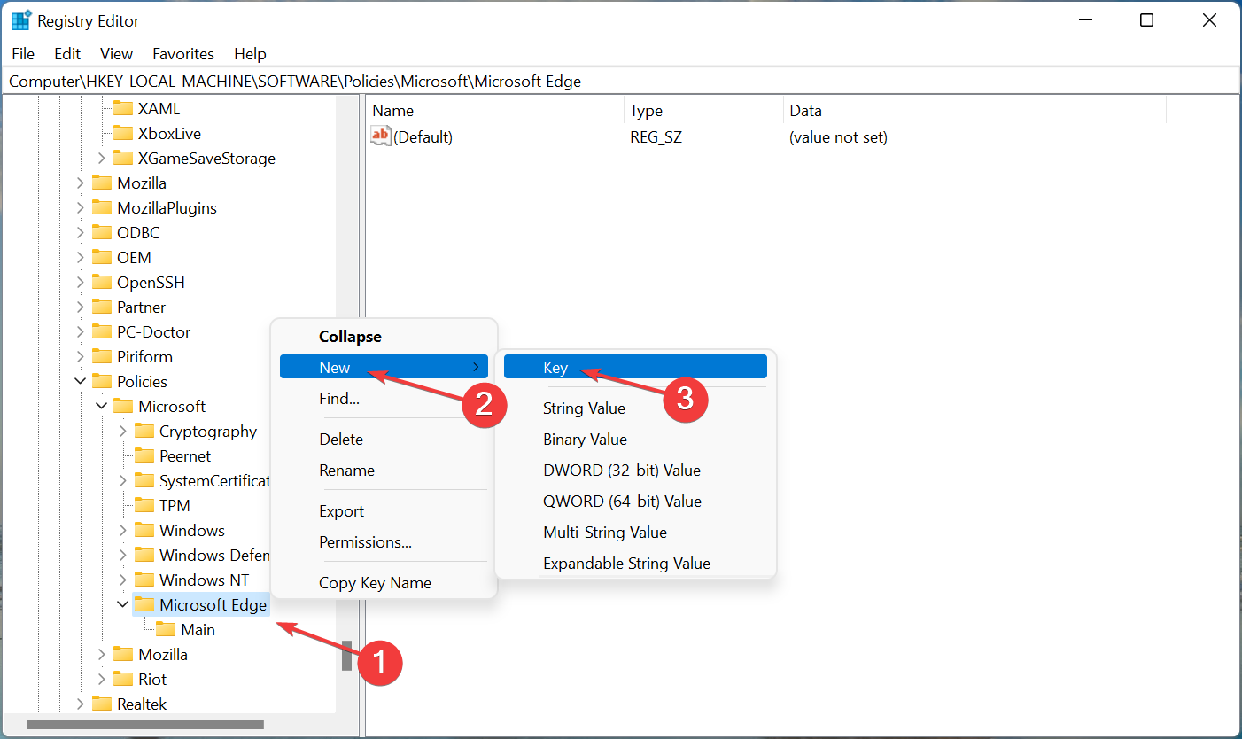Click the Peernet folder icon
The height and width of the screenshot is (739, 1242).
click(144, 456)
